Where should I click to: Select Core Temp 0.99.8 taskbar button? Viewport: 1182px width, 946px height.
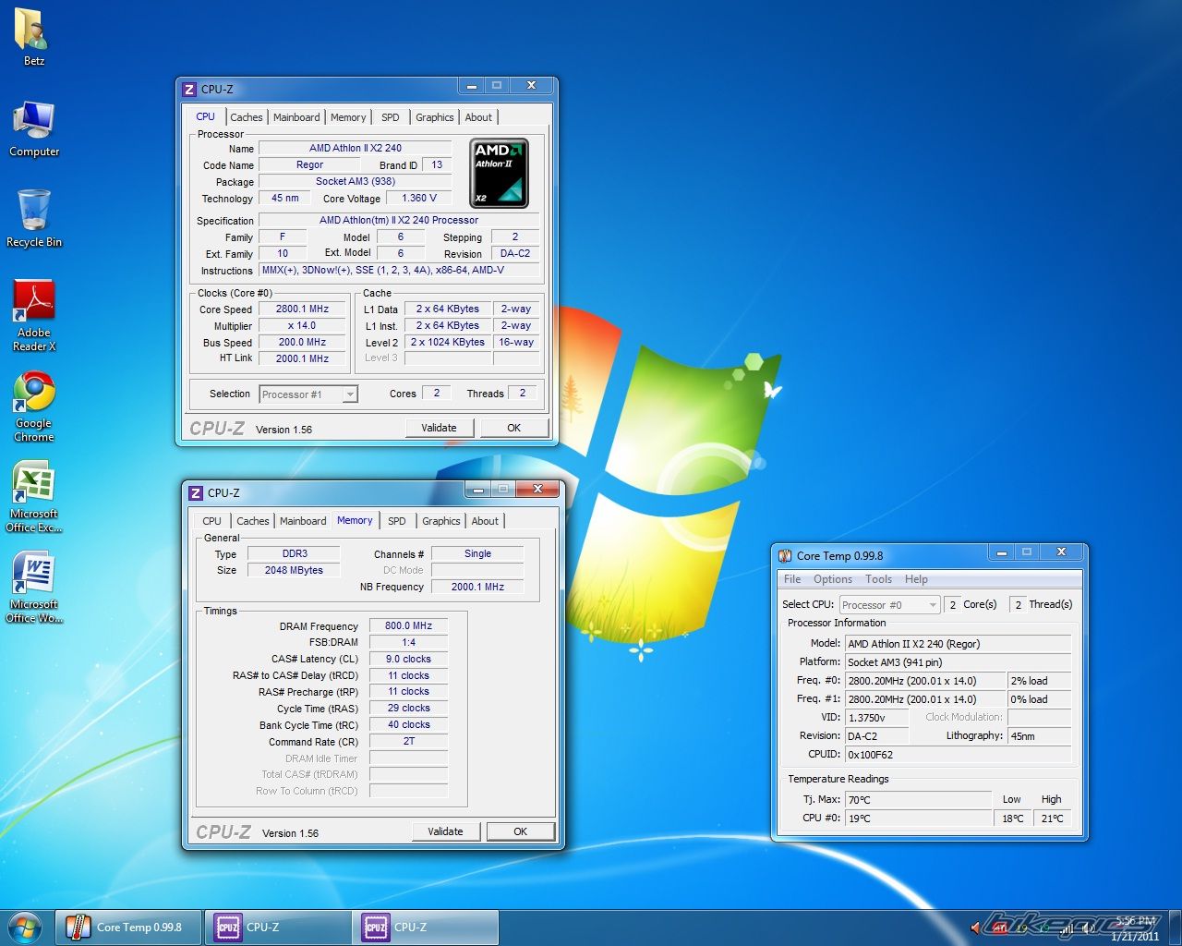[x=128, y=928]
